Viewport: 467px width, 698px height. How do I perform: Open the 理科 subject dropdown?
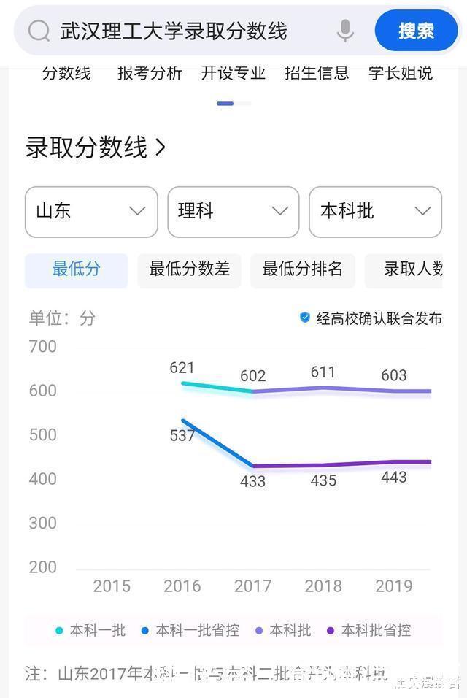(233, 212)
